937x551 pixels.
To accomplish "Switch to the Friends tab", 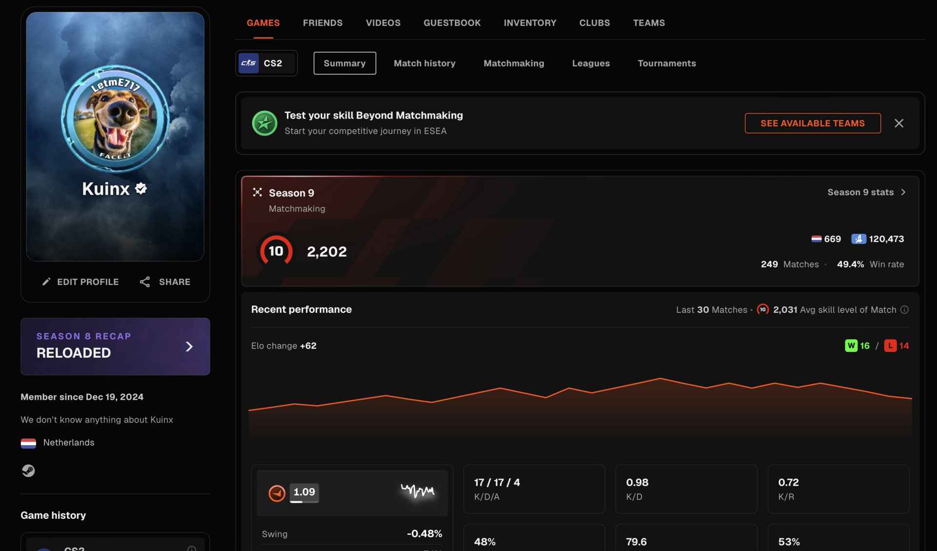I will click(323, 23).
